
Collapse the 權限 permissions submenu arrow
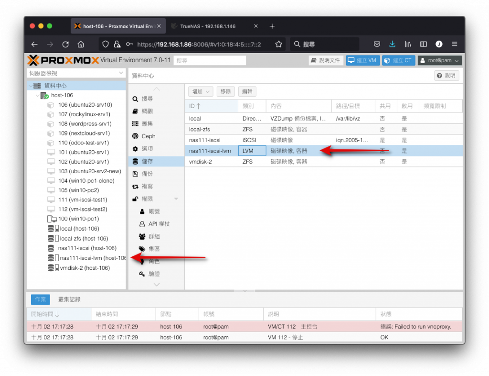tap(176, 199)
